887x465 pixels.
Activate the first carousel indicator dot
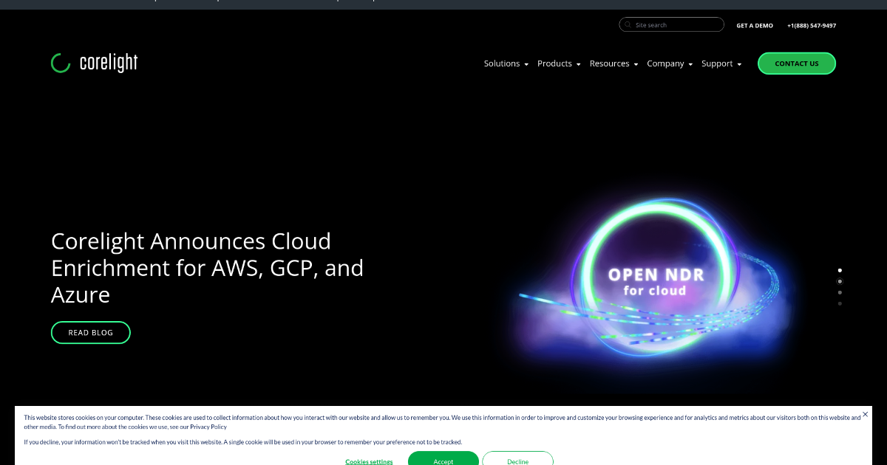pyautogui.click(x=840, y=270)
